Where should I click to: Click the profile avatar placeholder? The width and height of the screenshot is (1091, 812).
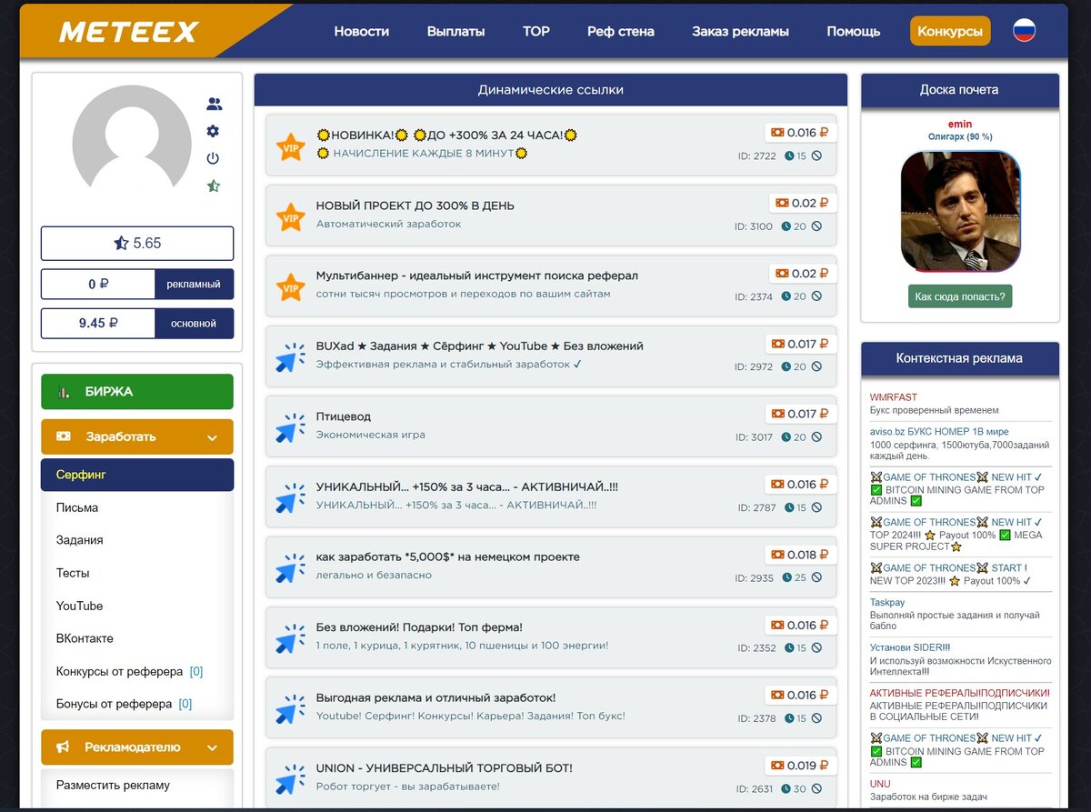[134, 136]
